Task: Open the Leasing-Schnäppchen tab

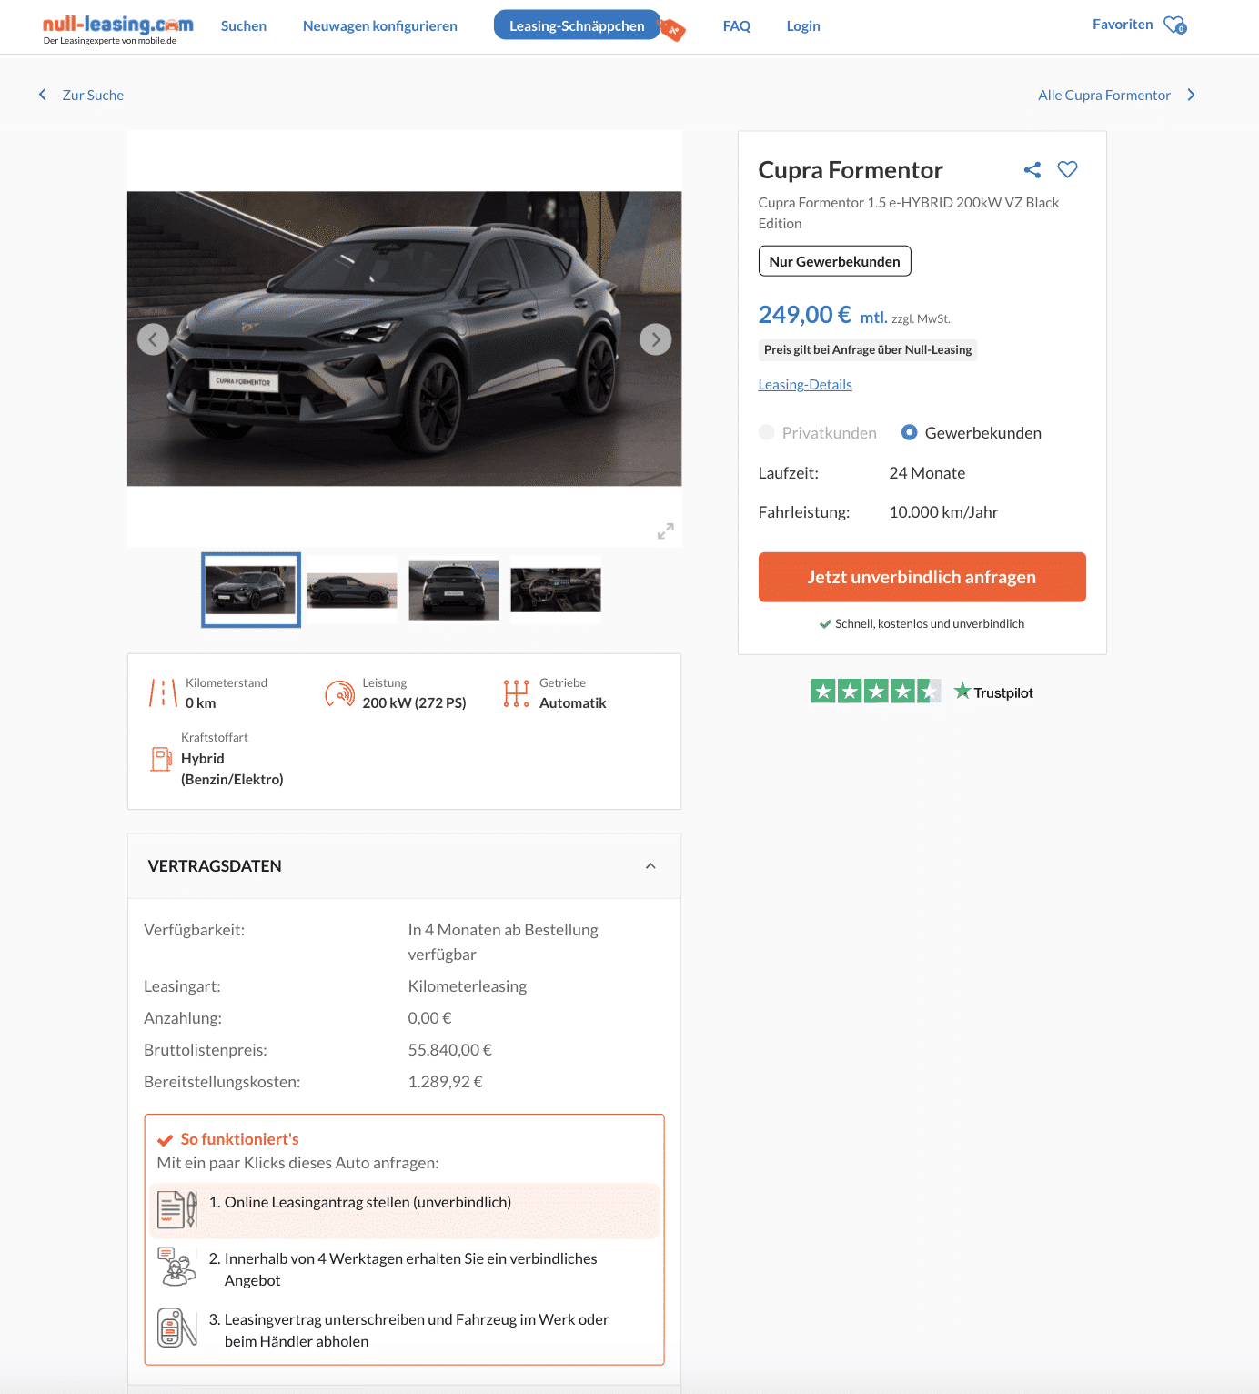Action: coord(577,25)
